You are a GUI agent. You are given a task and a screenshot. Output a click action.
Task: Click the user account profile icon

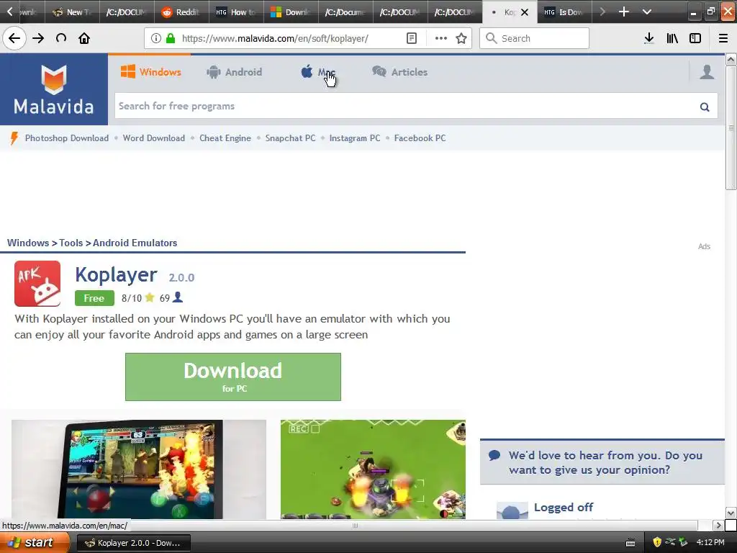click(707, 72)
